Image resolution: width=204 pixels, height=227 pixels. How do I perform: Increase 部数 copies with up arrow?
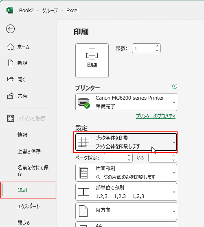coord(157,46)
